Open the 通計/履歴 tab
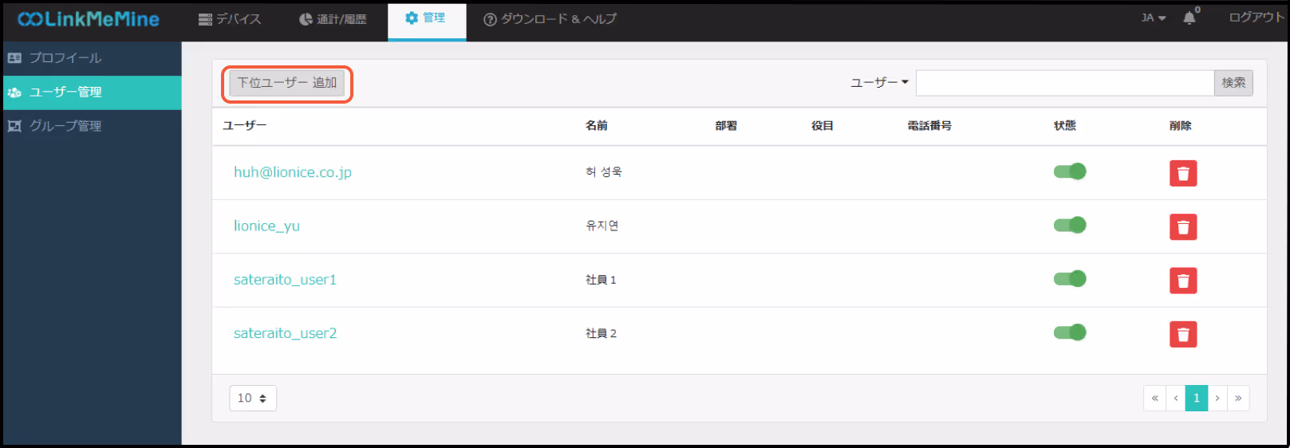Viewport: 1290px width, 448px height. 333,19
